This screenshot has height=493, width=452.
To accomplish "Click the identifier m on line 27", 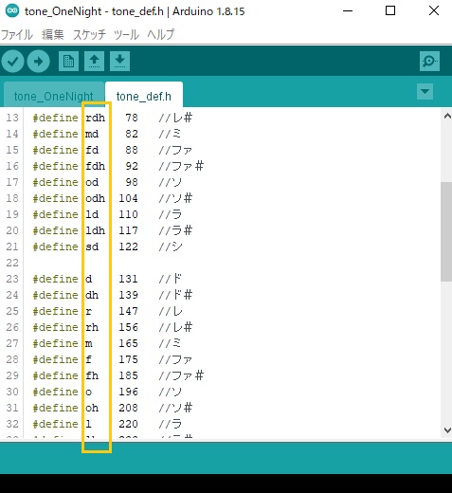I will click(89, 343).
